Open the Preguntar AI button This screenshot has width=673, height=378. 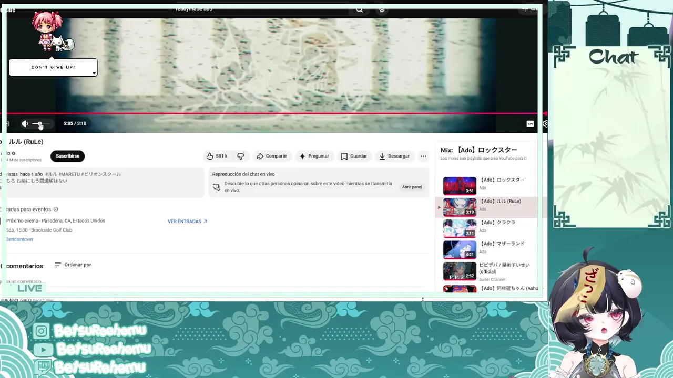point(314,156)
